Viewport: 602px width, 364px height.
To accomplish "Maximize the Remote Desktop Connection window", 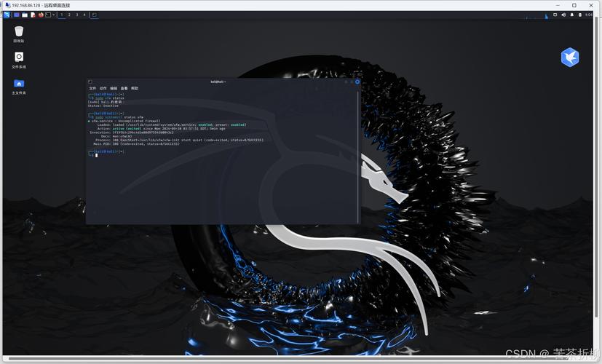I will click(x=574, y=5).
